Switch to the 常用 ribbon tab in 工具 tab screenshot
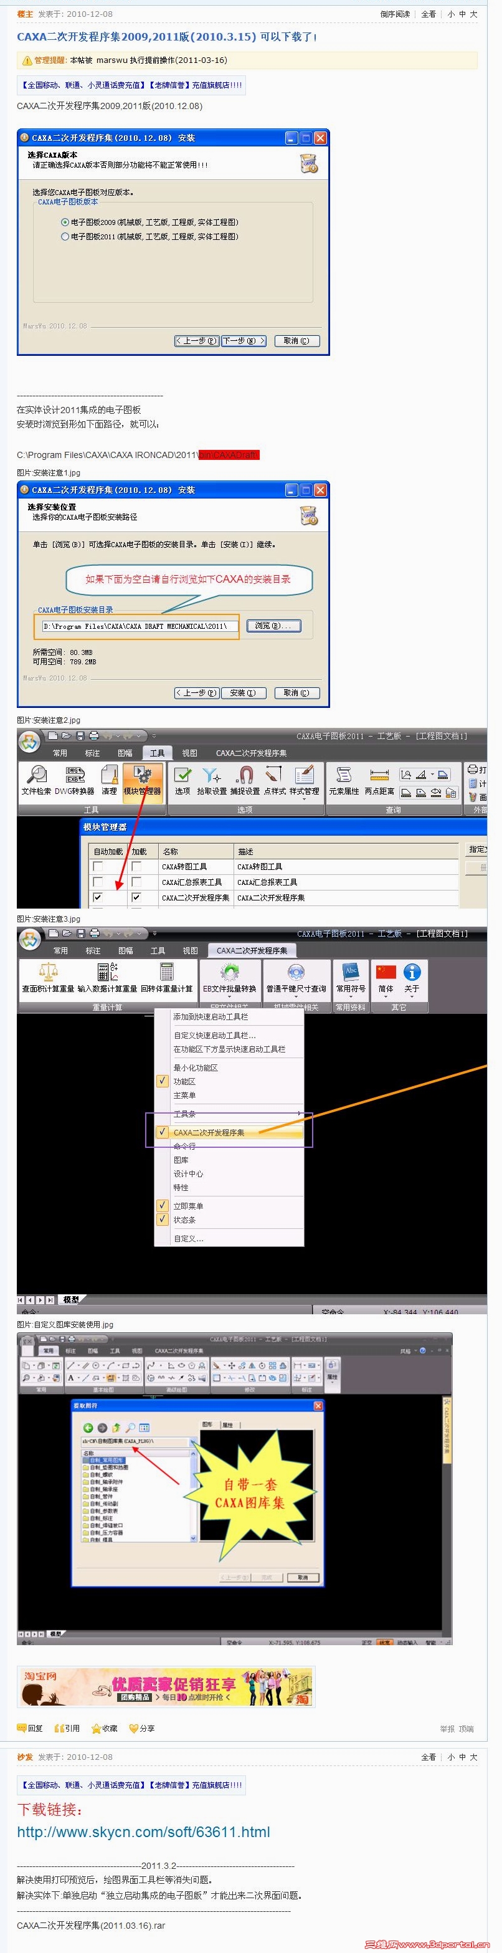Image resolution: width=502 pixels, height=1953 pixels. pos(60,753)
